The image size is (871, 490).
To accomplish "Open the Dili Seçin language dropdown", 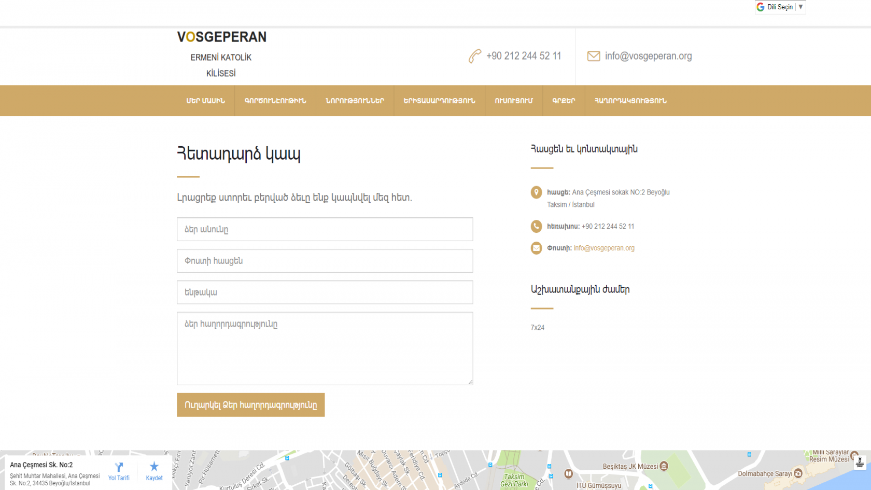I will tap(780, 7).
